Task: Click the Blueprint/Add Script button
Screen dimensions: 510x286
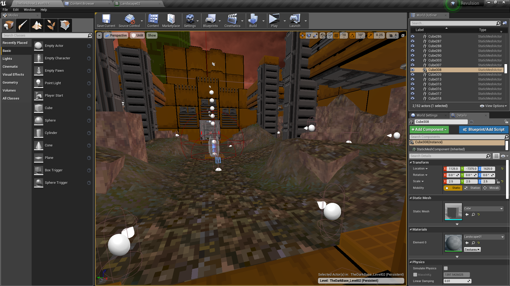Action: [x=483, y=129]
